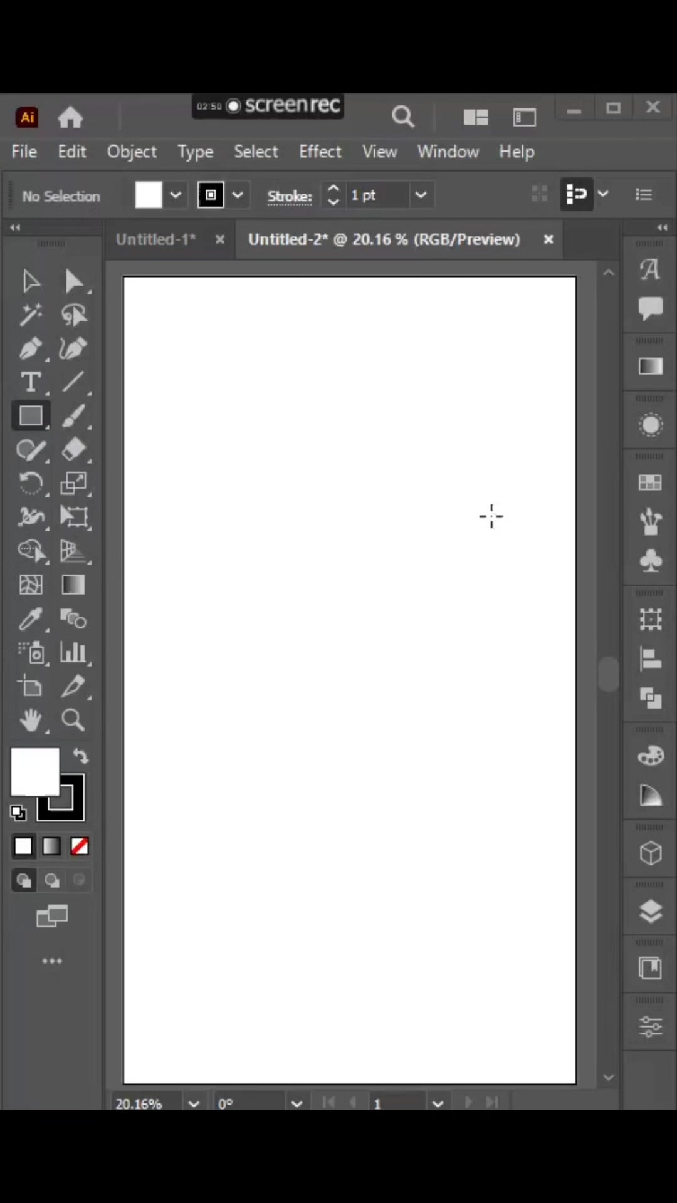This screenshot has height=1203, width=677.
Task: Select the Perspective Grid tool
Action: (73, 551)
